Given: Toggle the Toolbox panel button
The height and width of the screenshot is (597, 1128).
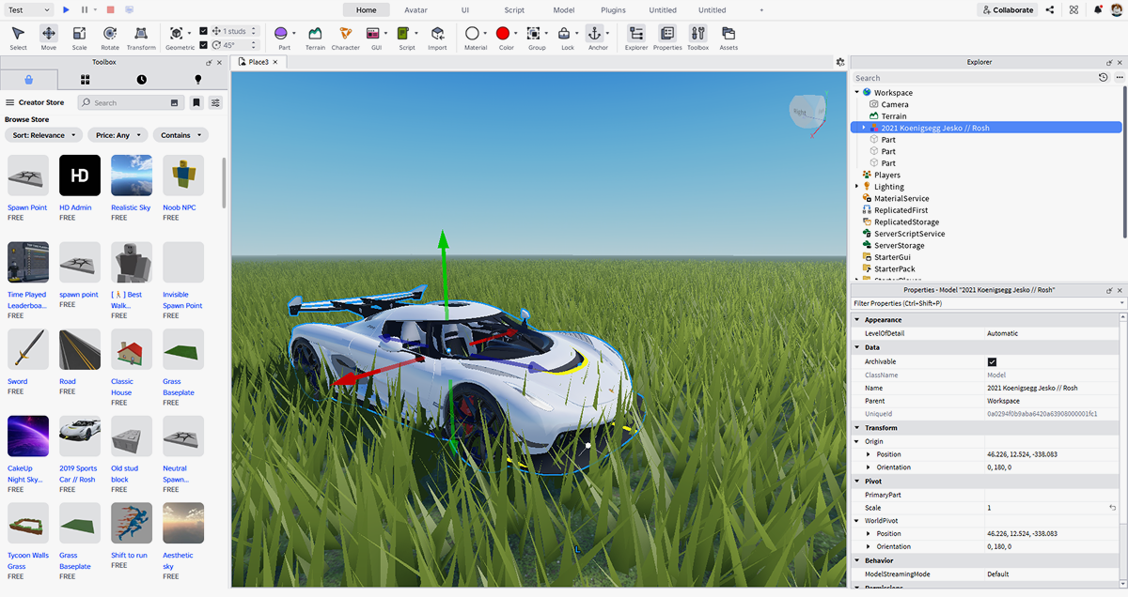Looking at the screenshot, I should [697, 38].
